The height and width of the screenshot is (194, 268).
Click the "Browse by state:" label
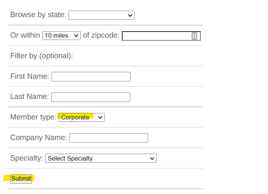tap(38, 15)
